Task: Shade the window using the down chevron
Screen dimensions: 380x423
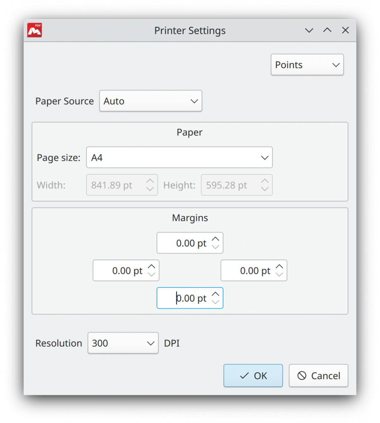Action: coord(309,30)
